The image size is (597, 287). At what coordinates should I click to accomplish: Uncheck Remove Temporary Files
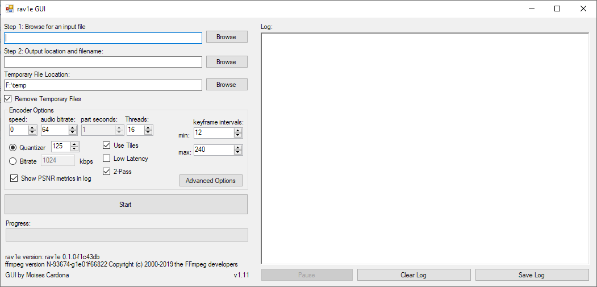(8, 99)
